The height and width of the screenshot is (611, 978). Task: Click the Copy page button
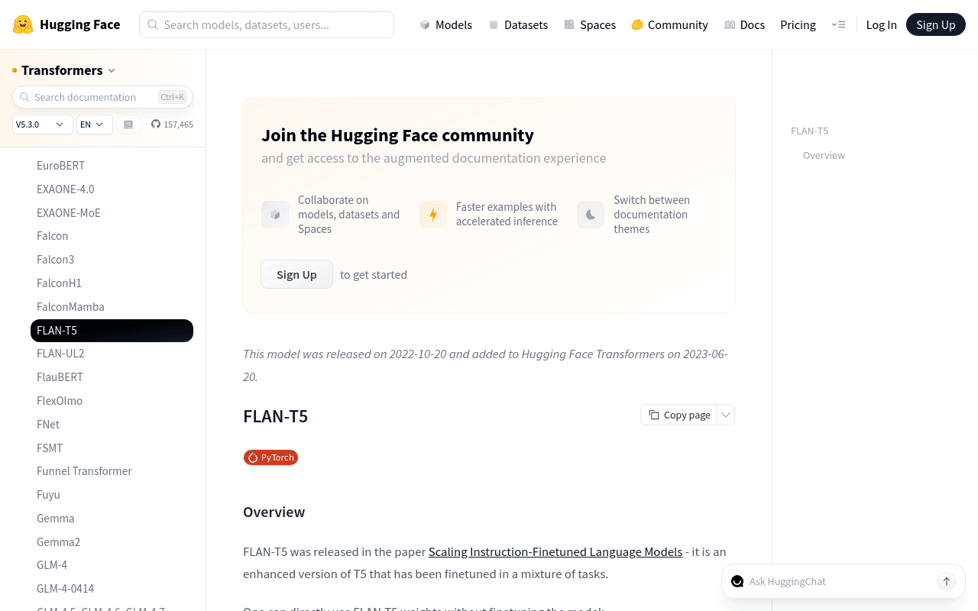pos(679,415)
